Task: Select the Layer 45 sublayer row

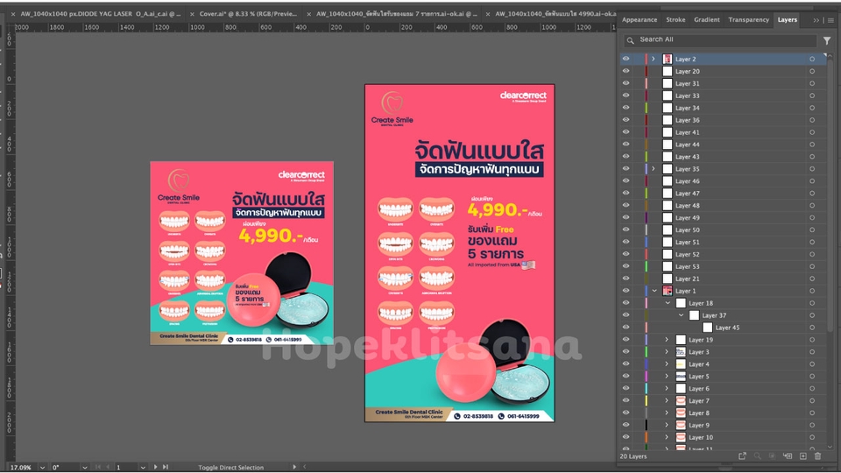Action: [x=723, y=327]
